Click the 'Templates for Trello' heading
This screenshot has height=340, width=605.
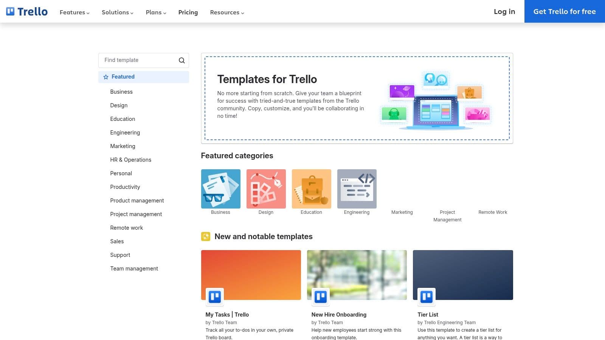pos(267,79)
